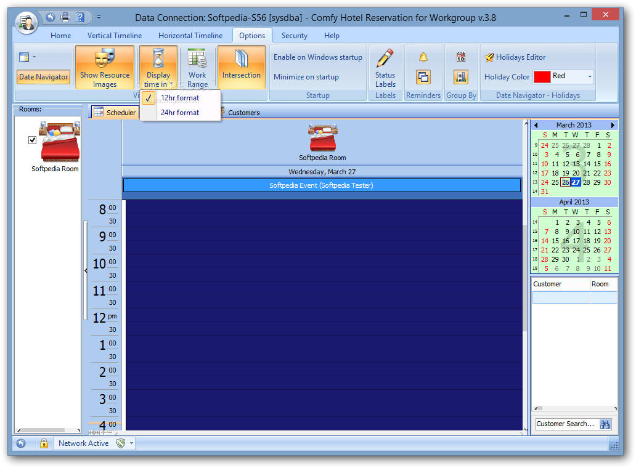Select March 26 in the calendar
This screenshot has width=636, height=468.
[565, 182]
